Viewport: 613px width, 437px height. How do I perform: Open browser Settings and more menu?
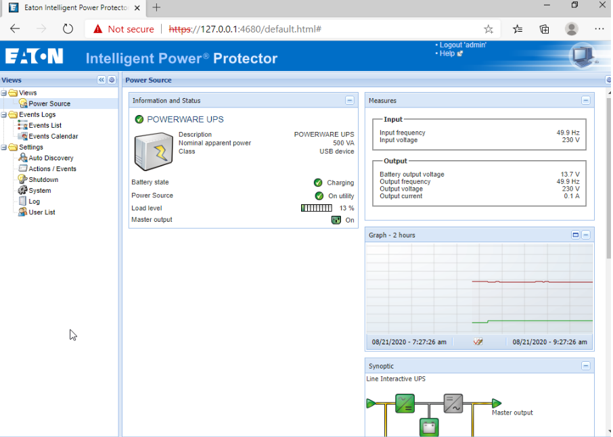[x=599, y=29]
